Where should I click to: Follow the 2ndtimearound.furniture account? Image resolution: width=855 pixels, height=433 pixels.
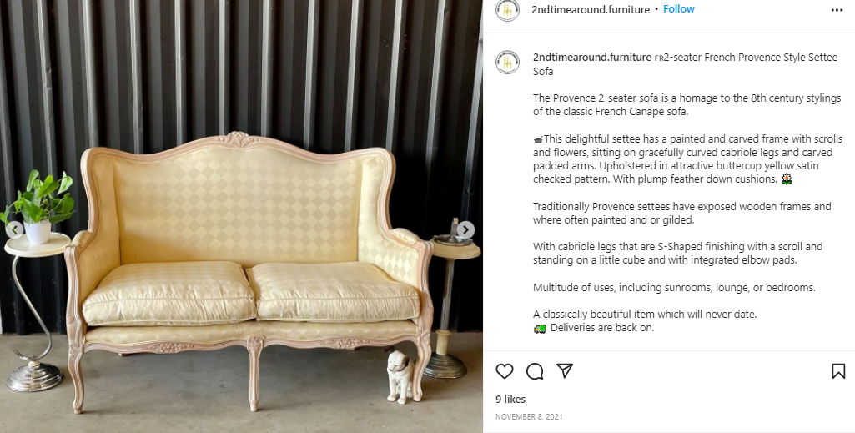tap(678, 9)
